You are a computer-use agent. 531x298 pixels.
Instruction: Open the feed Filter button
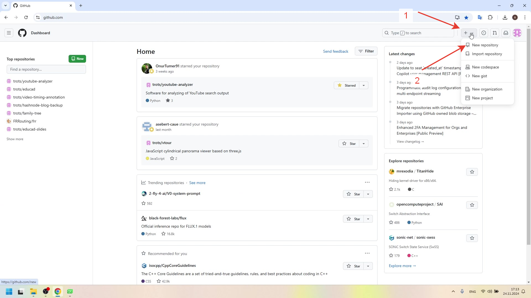tap(366, 51)
